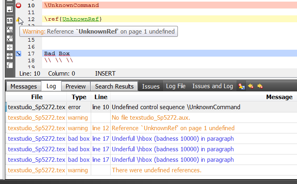297x184 pixels.
Task: Click the error marker on line 10
Action: click(19, 5)
